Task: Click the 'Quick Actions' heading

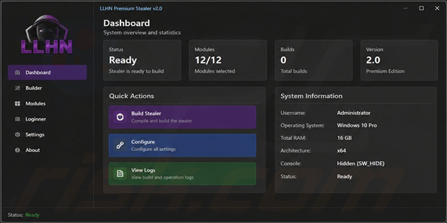Action: coord(131,96)
